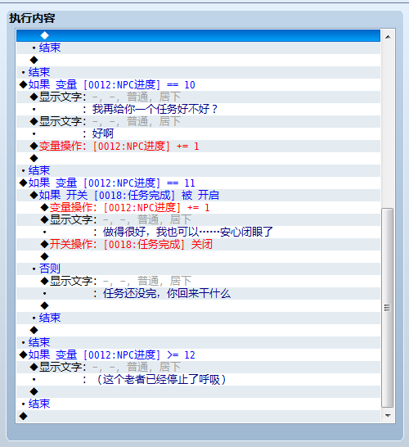The image size is (409, 447).
Task: Select the row 如果 变量 [0012:NPC进度] >= 12
Action: (198, 355)
